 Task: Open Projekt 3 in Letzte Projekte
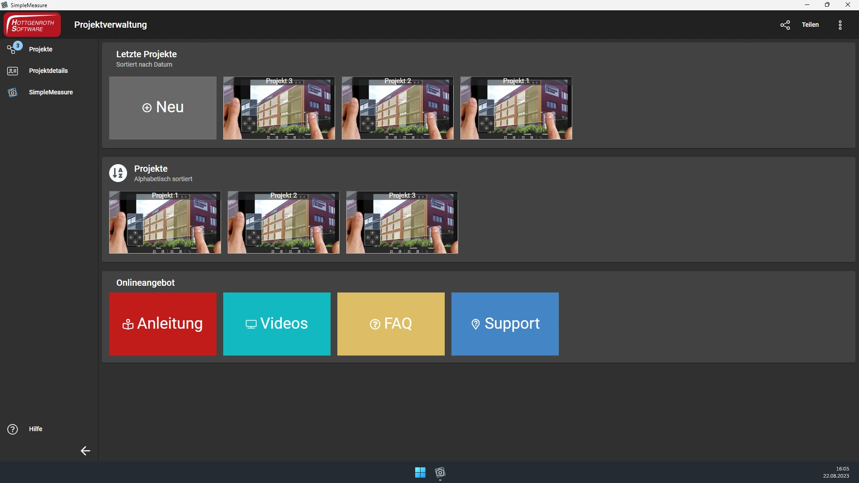279,108
